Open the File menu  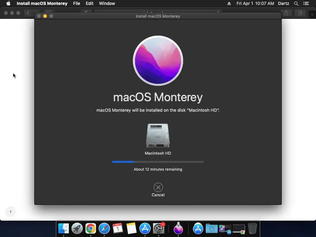pyautogui.click(x=77, y=3)
